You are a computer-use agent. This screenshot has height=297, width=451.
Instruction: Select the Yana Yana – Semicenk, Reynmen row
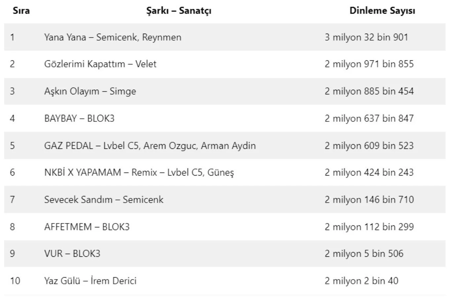[113, 37]
